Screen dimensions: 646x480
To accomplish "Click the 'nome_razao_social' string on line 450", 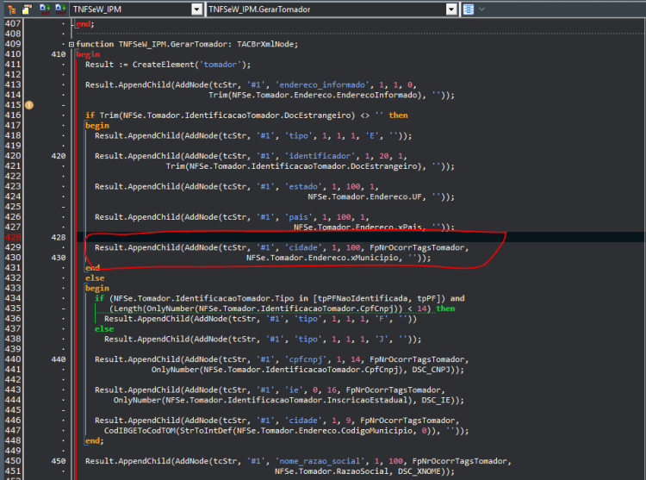I will click(x=320, y=461).
